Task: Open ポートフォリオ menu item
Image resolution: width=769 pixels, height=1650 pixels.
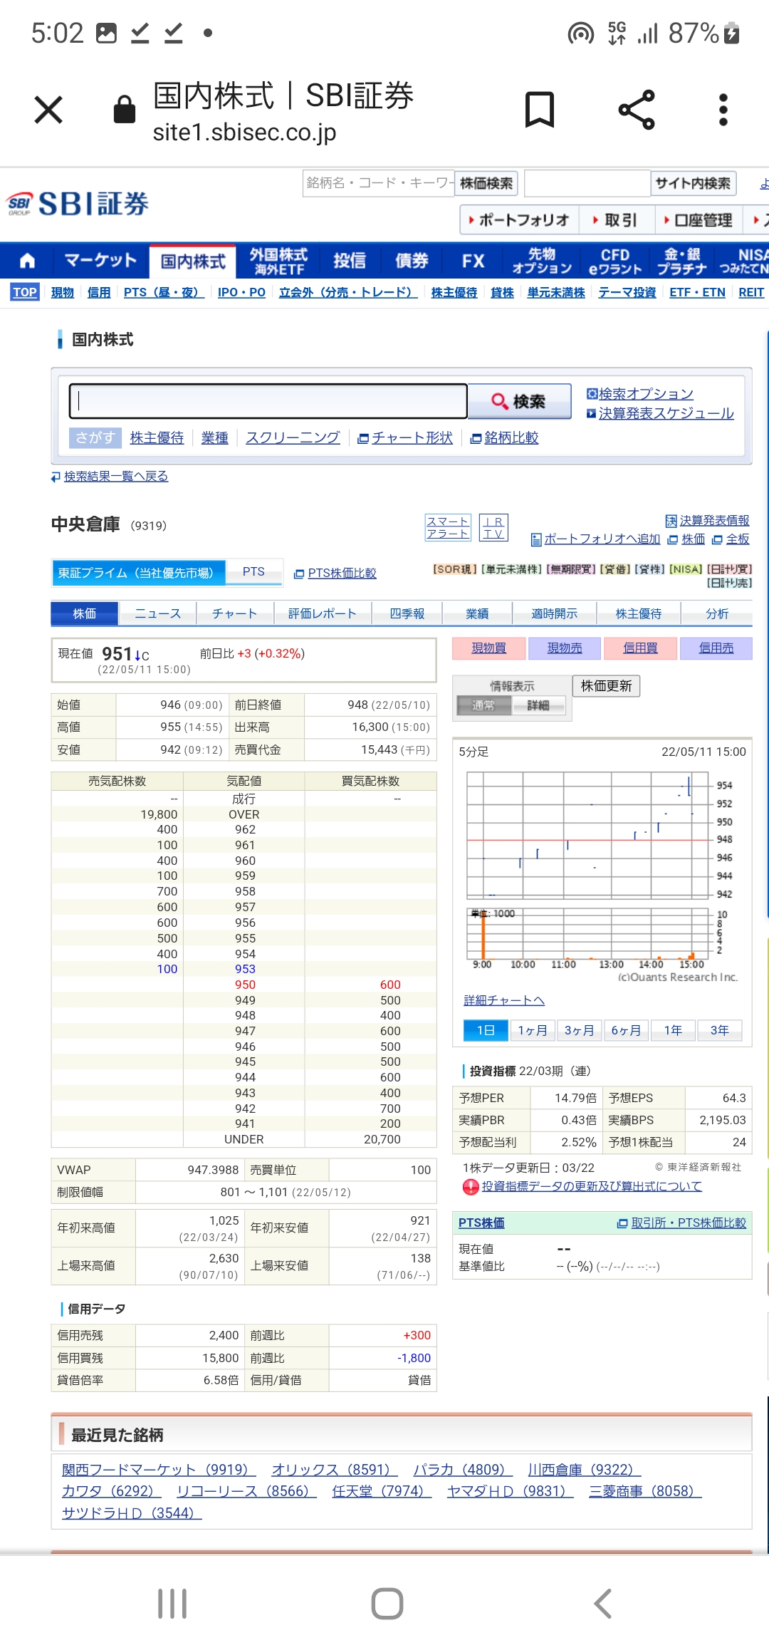Action: pyautogui.click(x=519, y=220)
